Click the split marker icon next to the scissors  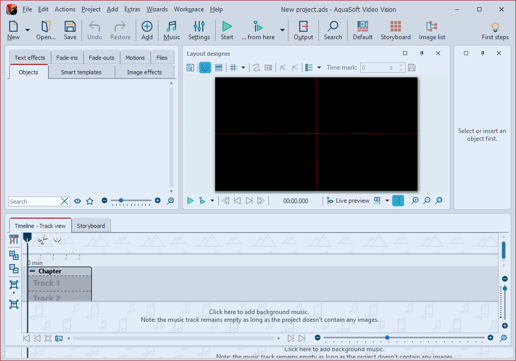click(57, 239)
